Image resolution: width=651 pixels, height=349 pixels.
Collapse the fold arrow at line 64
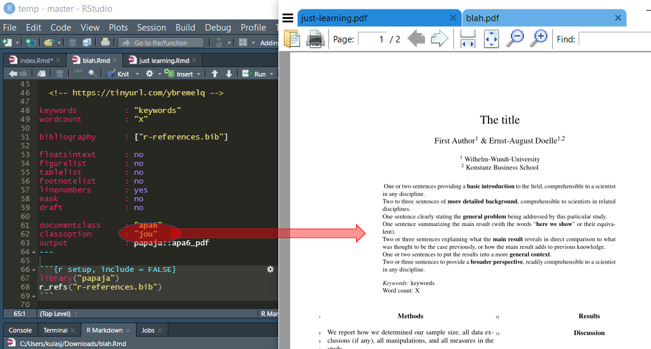click(x=34, y=252)
